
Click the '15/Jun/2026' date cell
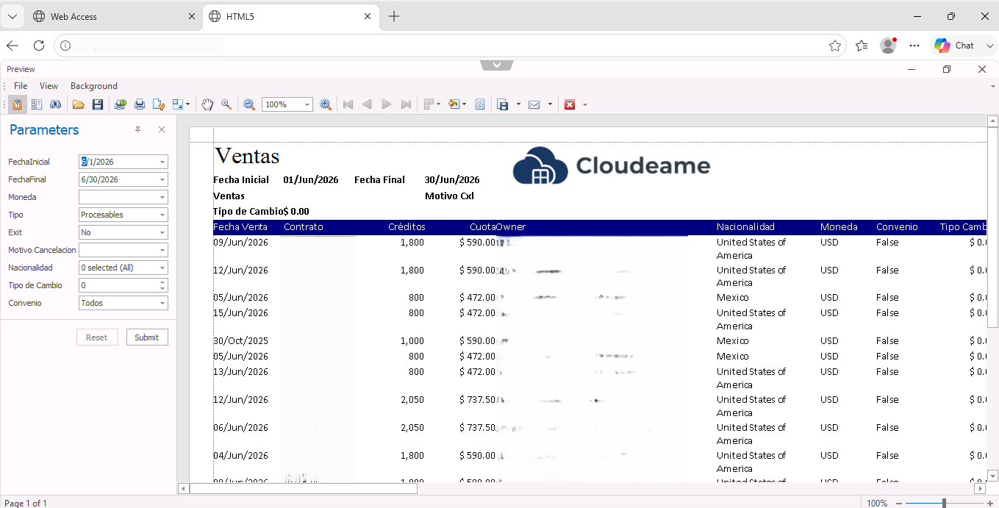(x=240, y=313)
